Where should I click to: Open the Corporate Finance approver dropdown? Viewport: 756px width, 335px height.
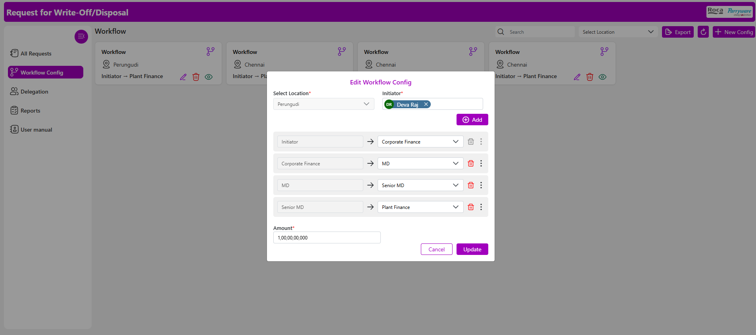420,142
